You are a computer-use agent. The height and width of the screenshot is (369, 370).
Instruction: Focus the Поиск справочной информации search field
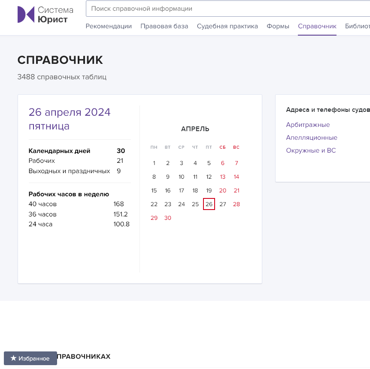tap(228, 9)
